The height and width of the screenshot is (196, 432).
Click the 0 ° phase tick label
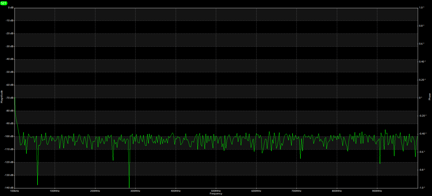(x=421, y=98)
